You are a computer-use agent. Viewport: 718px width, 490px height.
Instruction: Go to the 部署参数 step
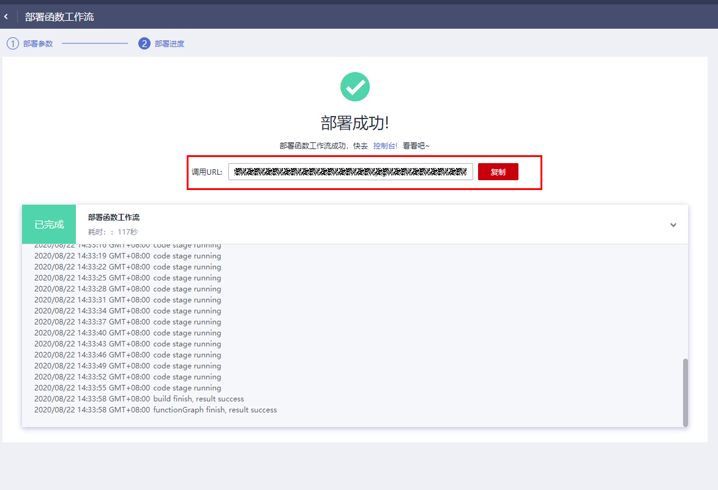(38, 44)
